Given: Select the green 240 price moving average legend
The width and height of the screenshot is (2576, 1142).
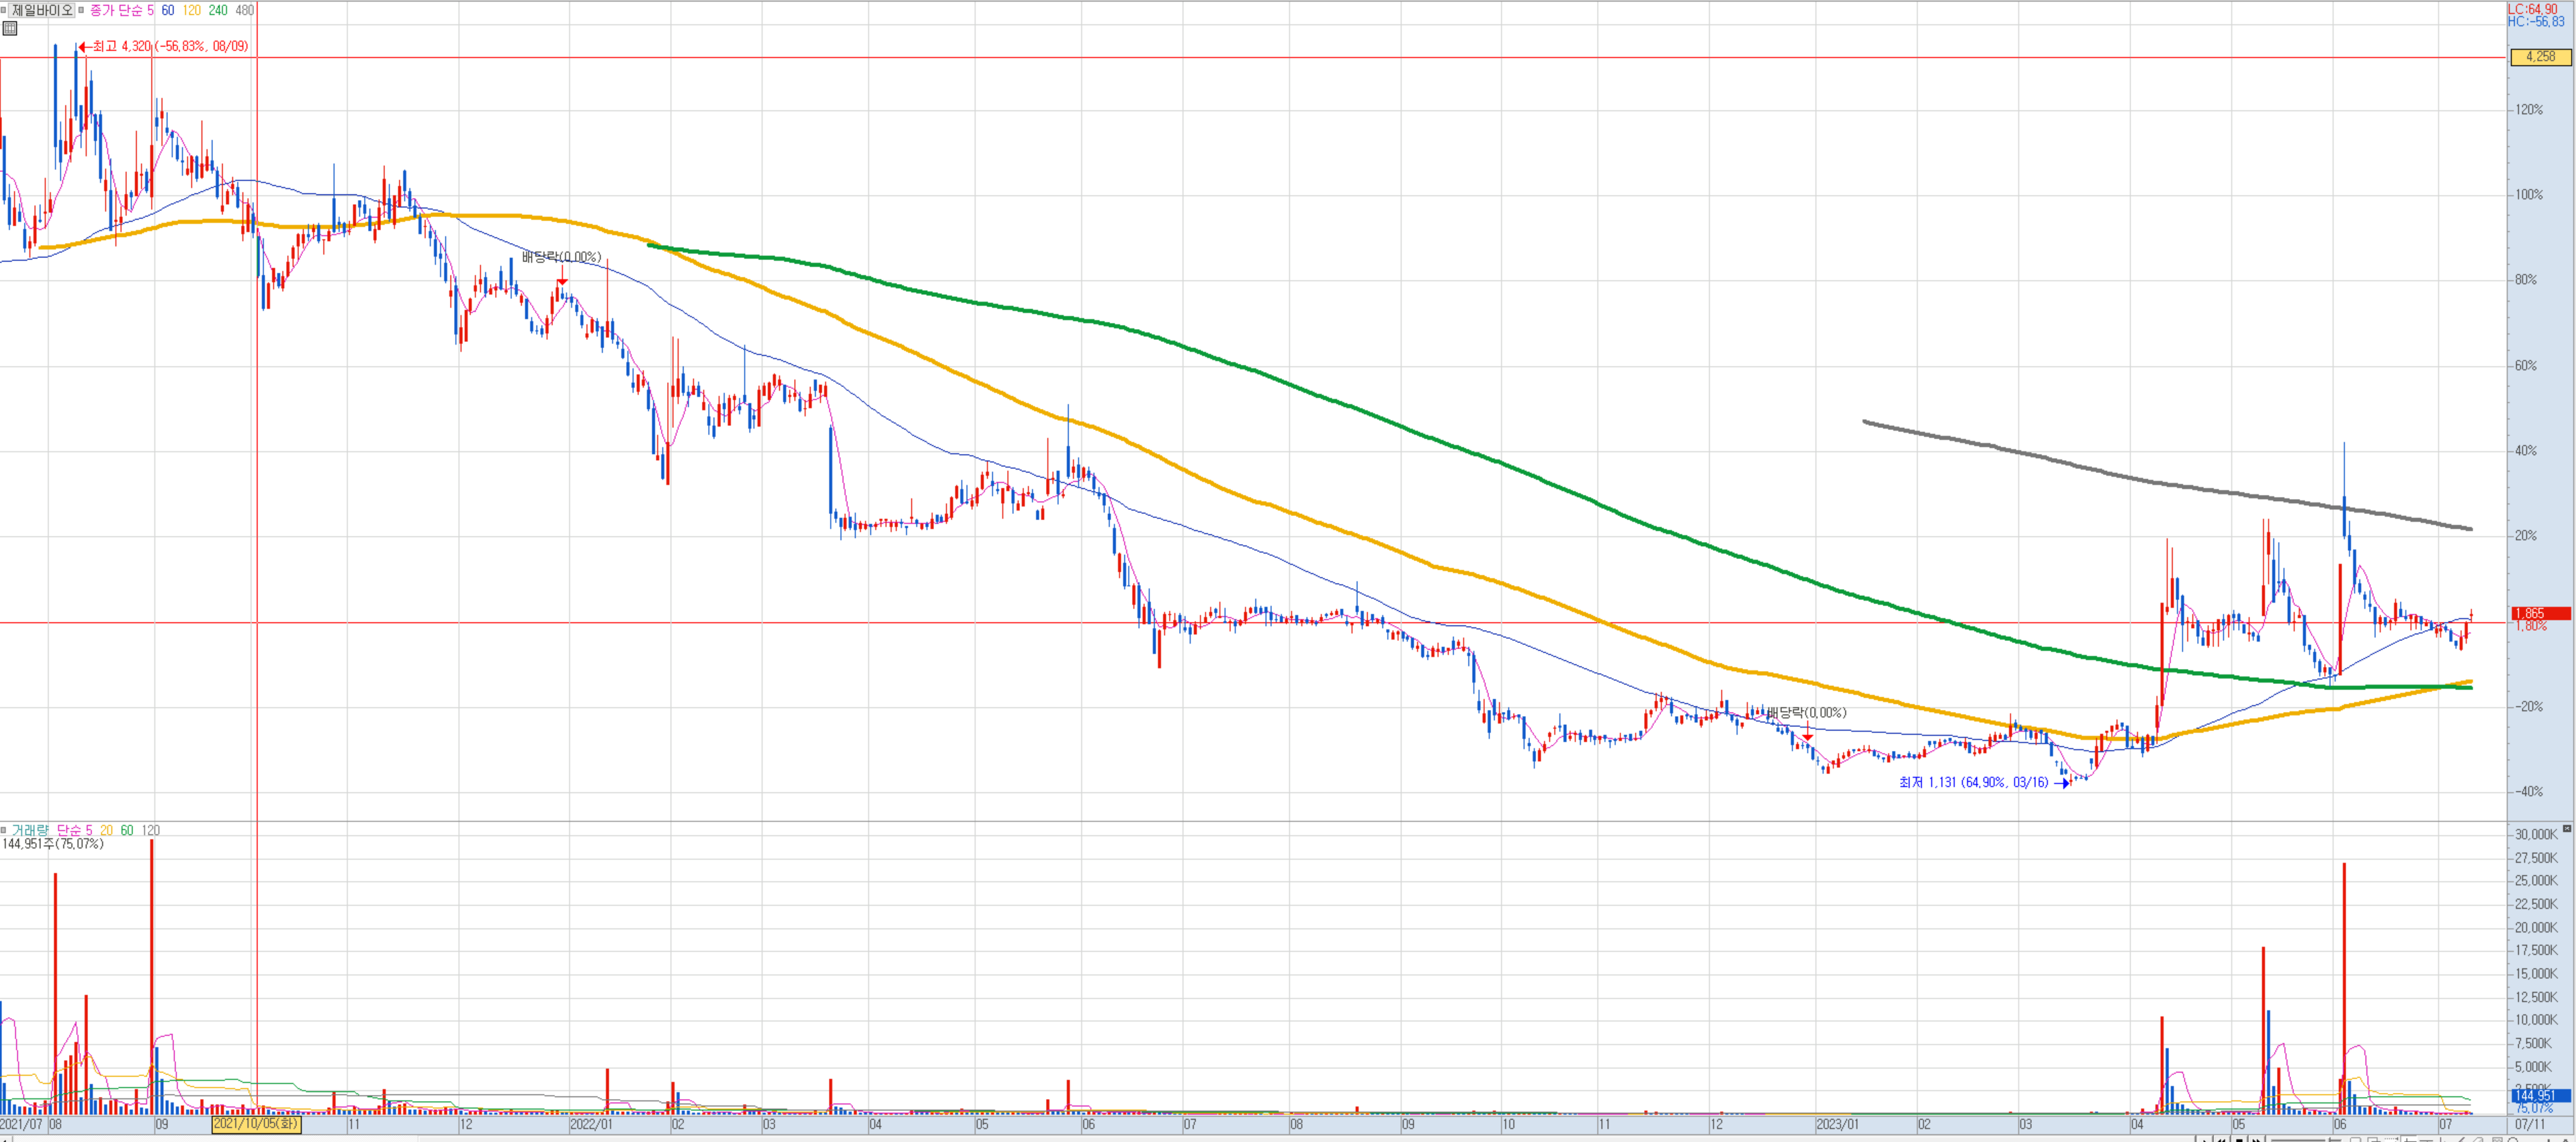Looking at the screenshot, I should click(217, 10).
